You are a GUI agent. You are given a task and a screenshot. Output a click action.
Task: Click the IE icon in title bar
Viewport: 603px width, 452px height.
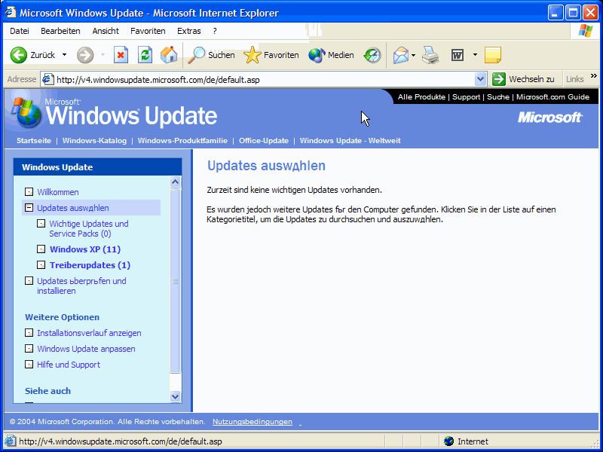[10, 13]
